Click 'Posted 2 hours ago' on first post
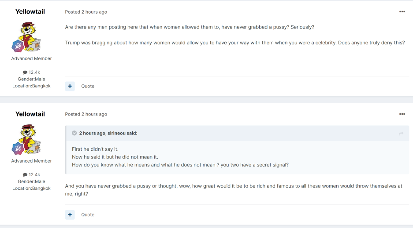413x228 pixels. [x=86, y=12]
